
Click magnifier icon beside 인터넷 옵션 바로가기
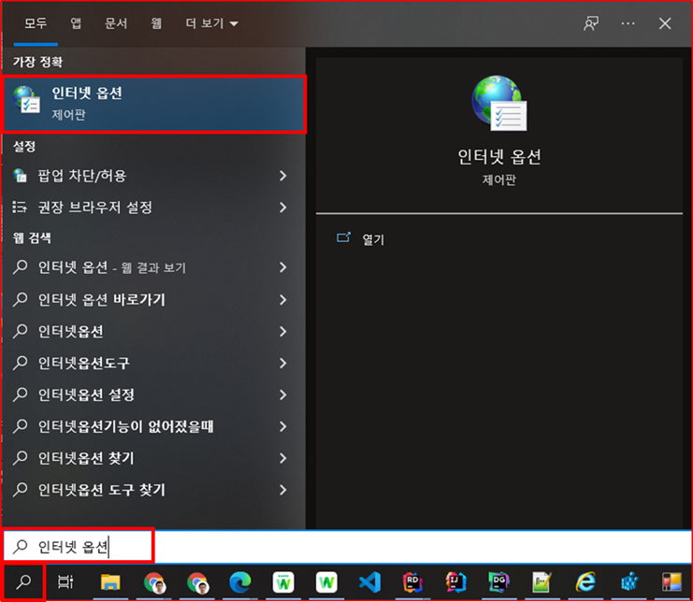[20, 299]
